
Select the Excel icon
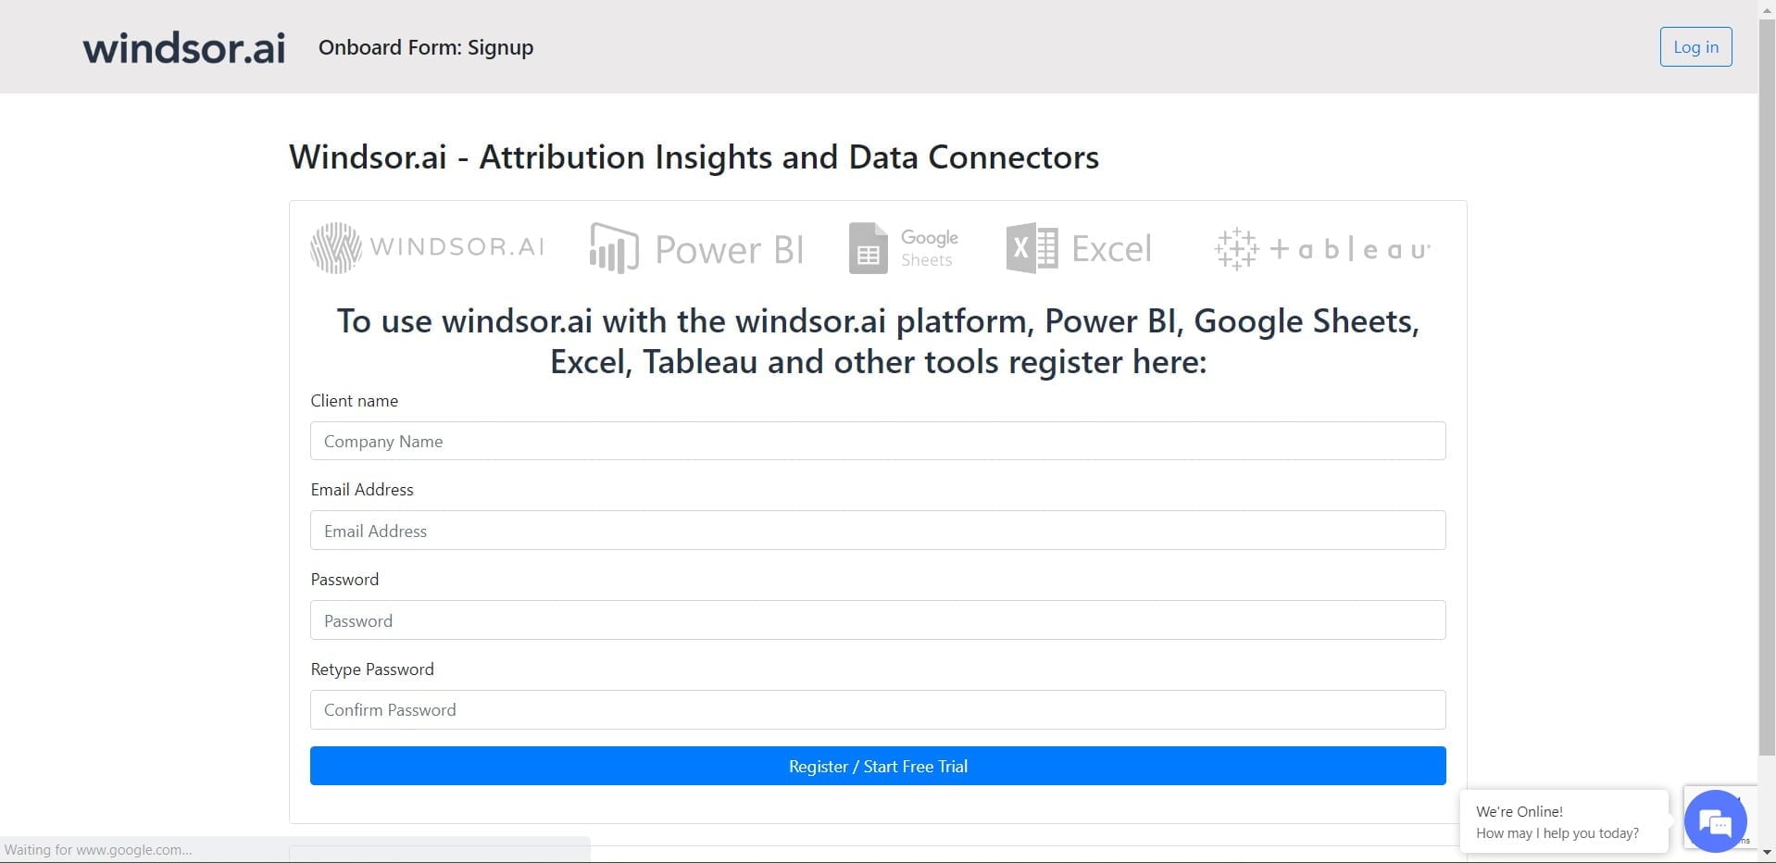point(1079,247)
